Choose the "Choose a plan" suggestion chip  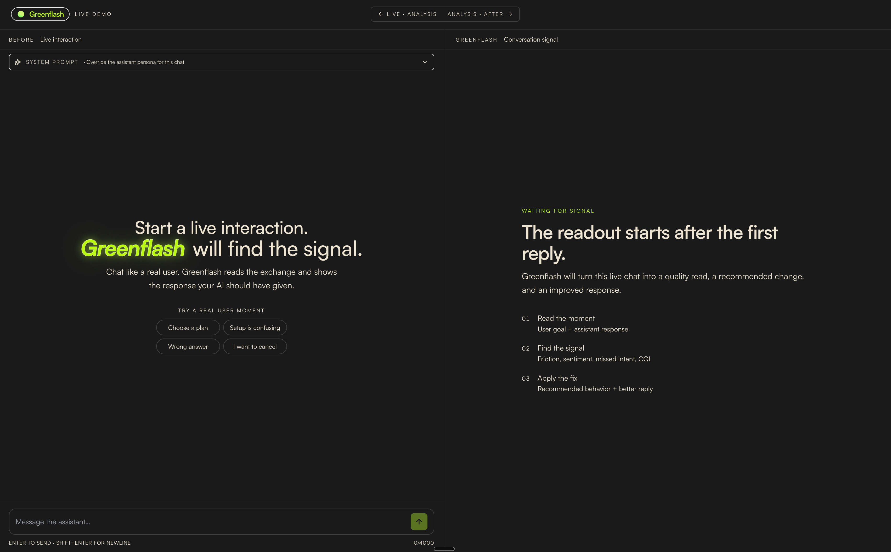pos(188,328)
